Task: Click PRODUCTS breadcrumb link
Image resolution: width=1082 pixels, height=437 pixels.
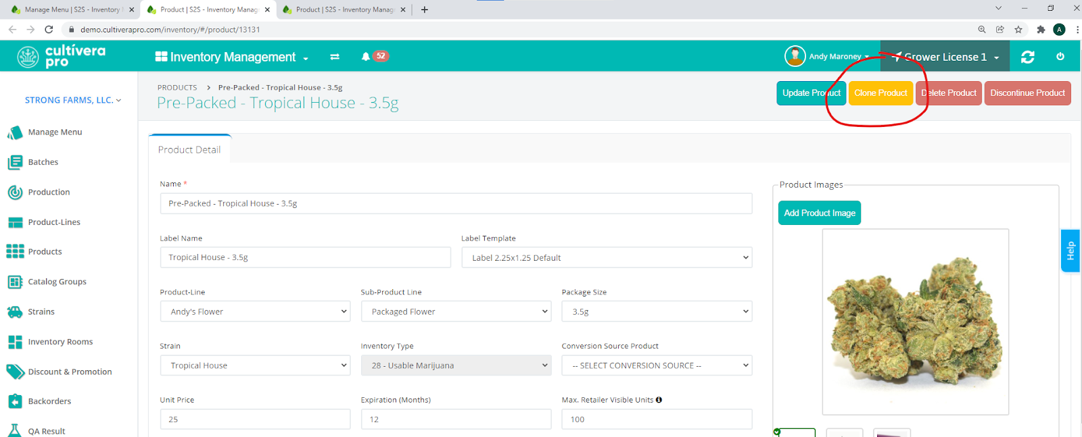Action: (x=177, y=88)
